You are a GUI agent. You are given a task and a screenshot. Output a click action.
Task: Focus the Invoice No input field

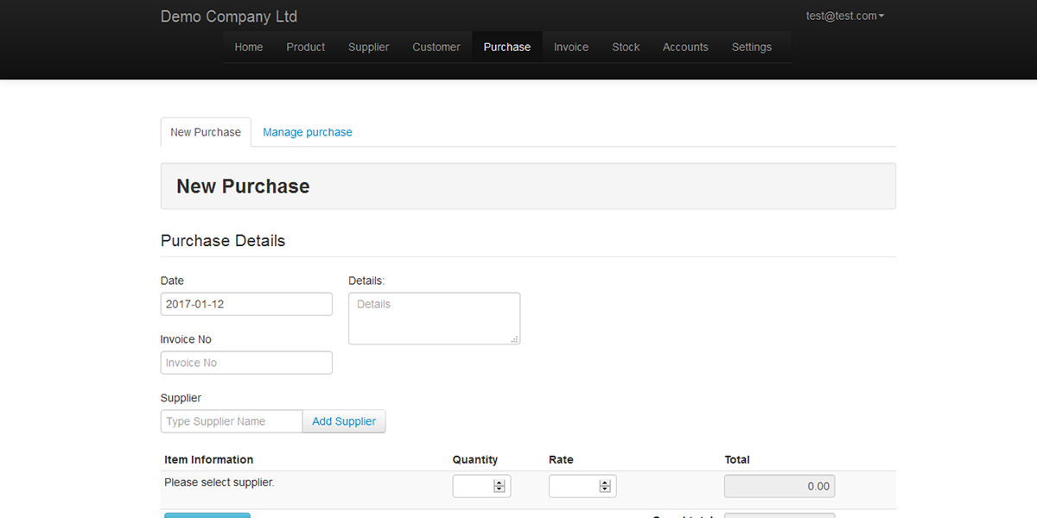coord(245,362)
